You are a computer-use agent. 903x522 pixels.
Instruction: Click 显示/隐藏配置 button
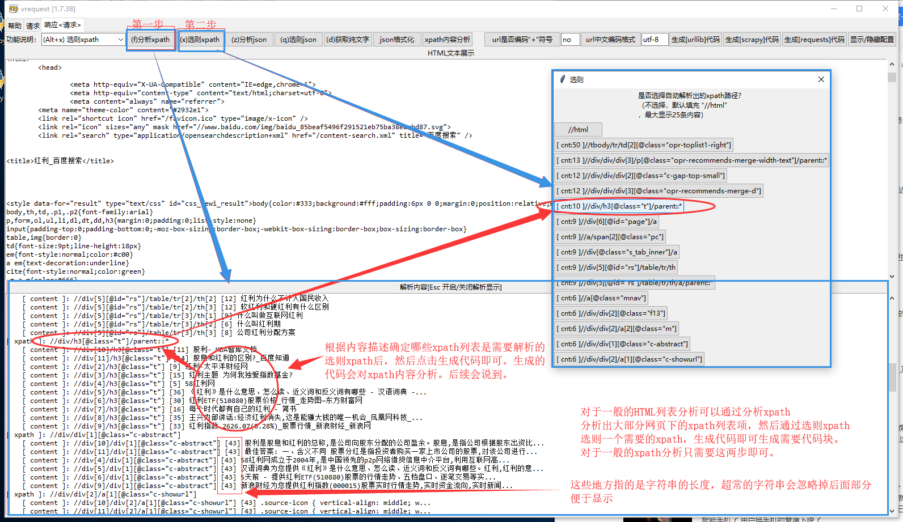(872, 40)
